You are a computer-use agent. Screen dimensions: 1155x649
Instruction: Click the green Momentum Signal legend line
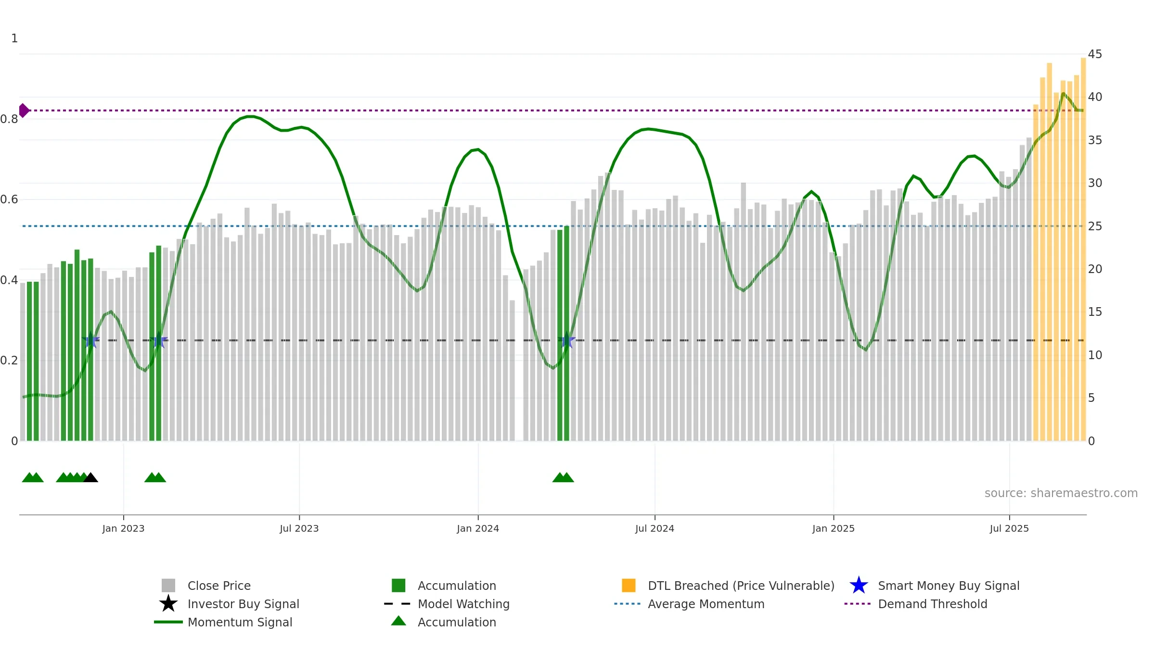pyautogui.click(x=168, y=622)
